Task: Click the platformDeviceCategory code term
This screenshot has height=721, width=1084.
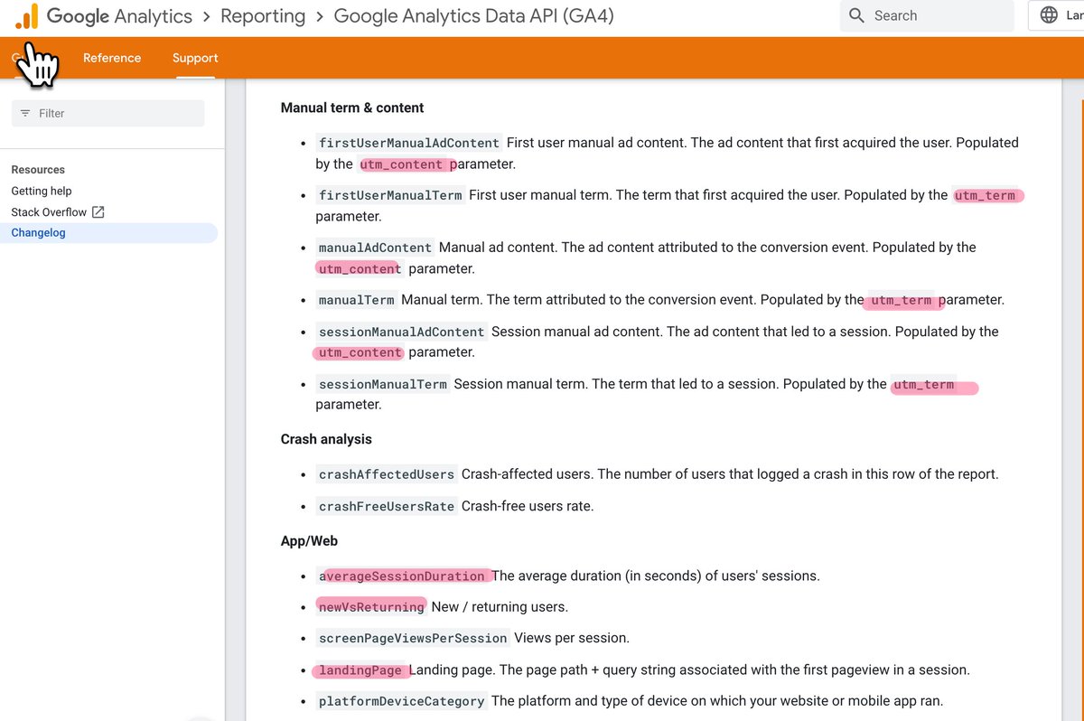Action: coord(402,701)
